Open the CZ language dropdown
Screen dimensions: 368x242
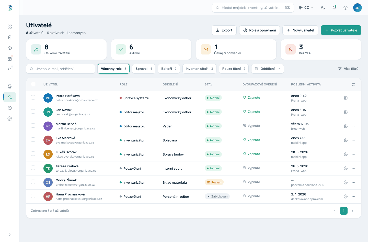pos(306,8)
